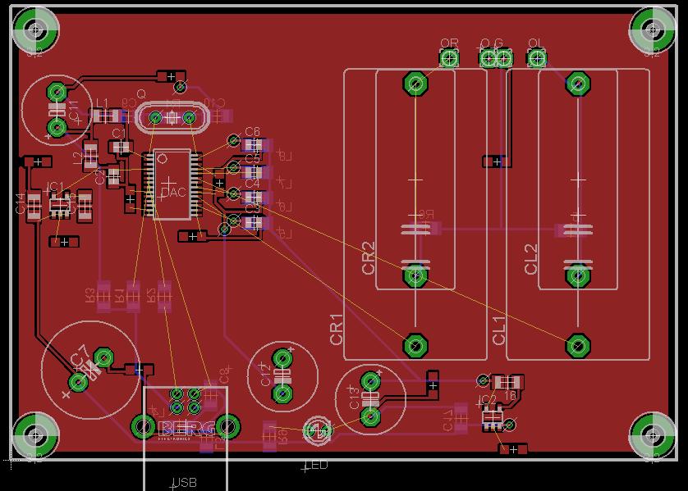This screenshot has width=688, height=491.
Task: Select bottom-layer resistor R2
Action: (x=164, y=297)
